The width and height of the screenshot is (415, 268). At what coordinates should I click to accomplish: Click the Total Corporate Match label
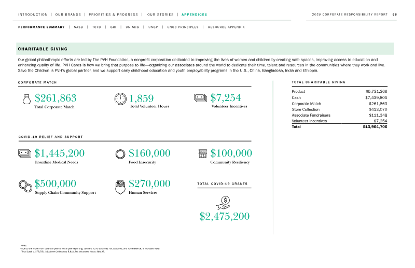[54, 107]
